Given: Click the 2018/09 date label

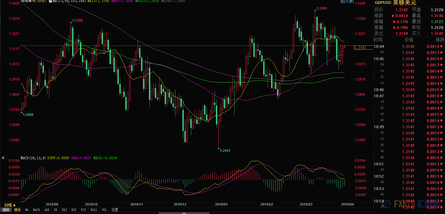Looking at the screenshot, I should tap(52, 204).
